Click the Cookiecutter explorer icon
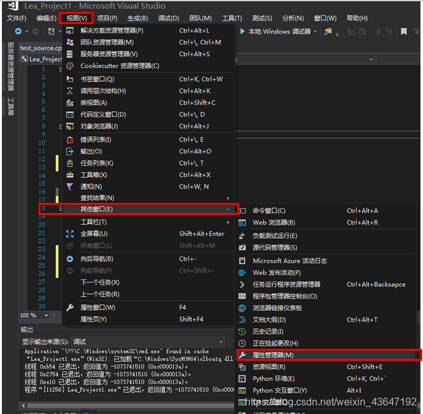 coord(70,66)
